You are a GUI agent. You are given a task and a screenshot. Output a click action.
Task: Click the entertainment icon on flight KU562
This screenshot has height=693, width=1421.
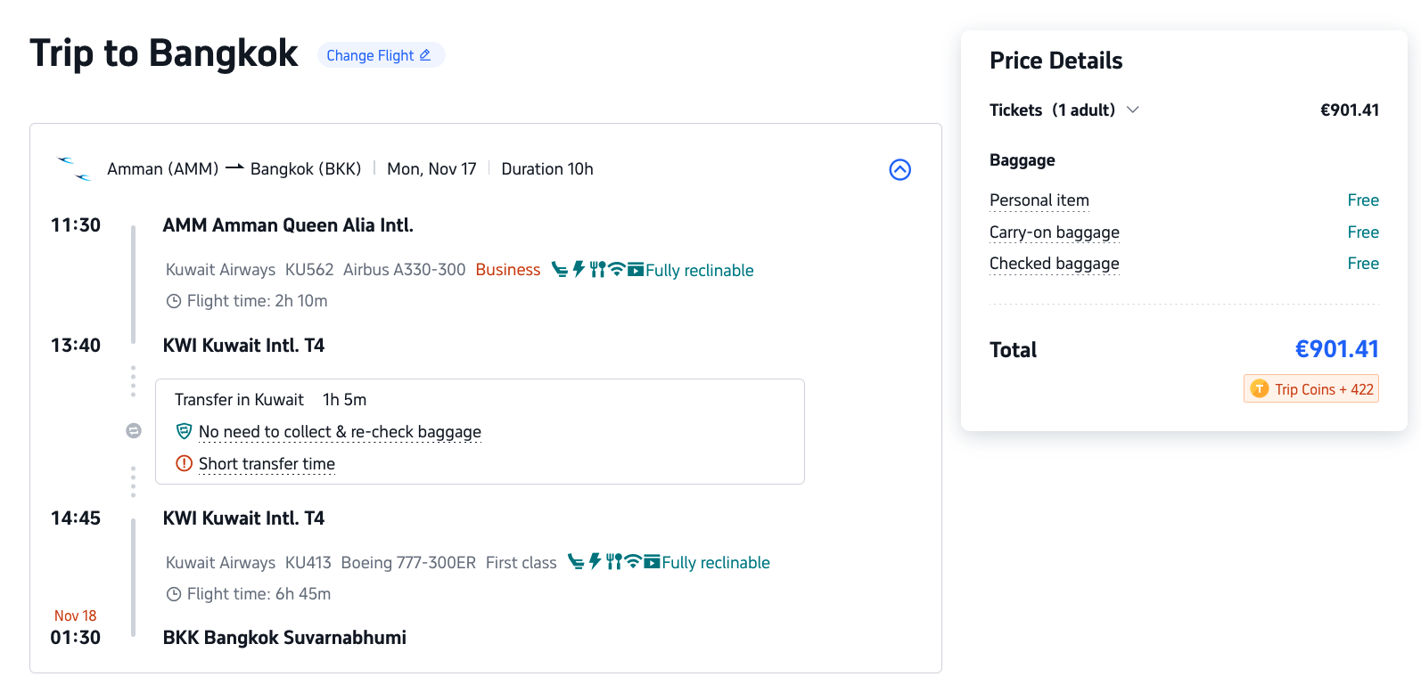click(x=636, y=269)
